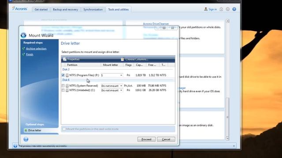This screenshot has height=158, width=282.
Task: Select the NTFS (System Reserved) row text
Action: pyautogui.click(x=84, y=86)
